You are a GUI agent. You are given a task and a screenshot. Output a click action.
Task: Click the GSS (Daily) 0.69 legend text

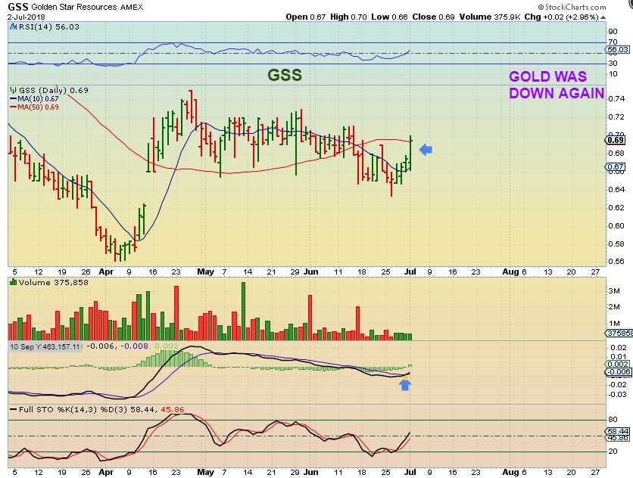[x=53, y=90]
